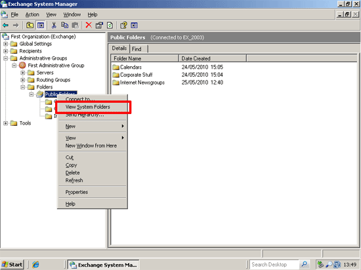Collapse the Folders tree node
This screenshot has width=361, height=270.
(22, 87)
